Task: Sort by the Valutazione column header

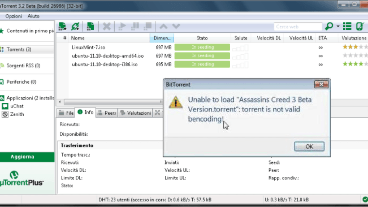Action: tap(354, 38)
